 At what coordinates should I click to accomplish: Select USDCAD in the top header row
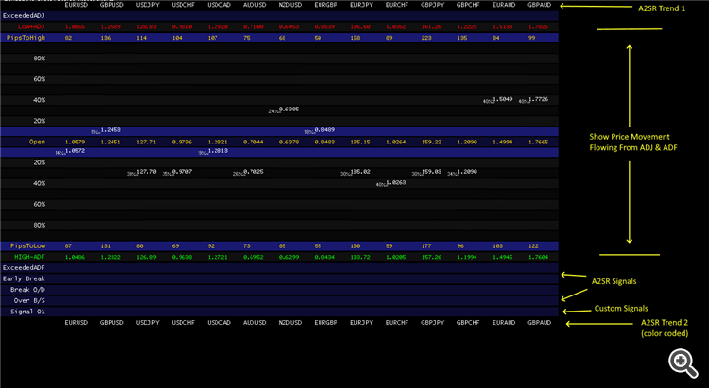pos(219,5)
